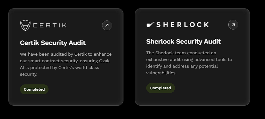Click the text line mentioning Ozak
The height and width of the screenshot is (119, 265).
coord(65,61)
